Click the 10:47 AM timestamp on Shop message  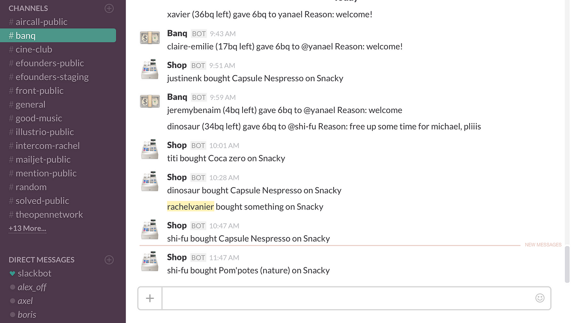tap(224, 226)
